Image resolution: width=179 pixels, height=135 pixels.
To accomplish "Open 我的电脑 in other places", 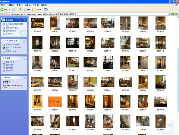I will 9,68.
